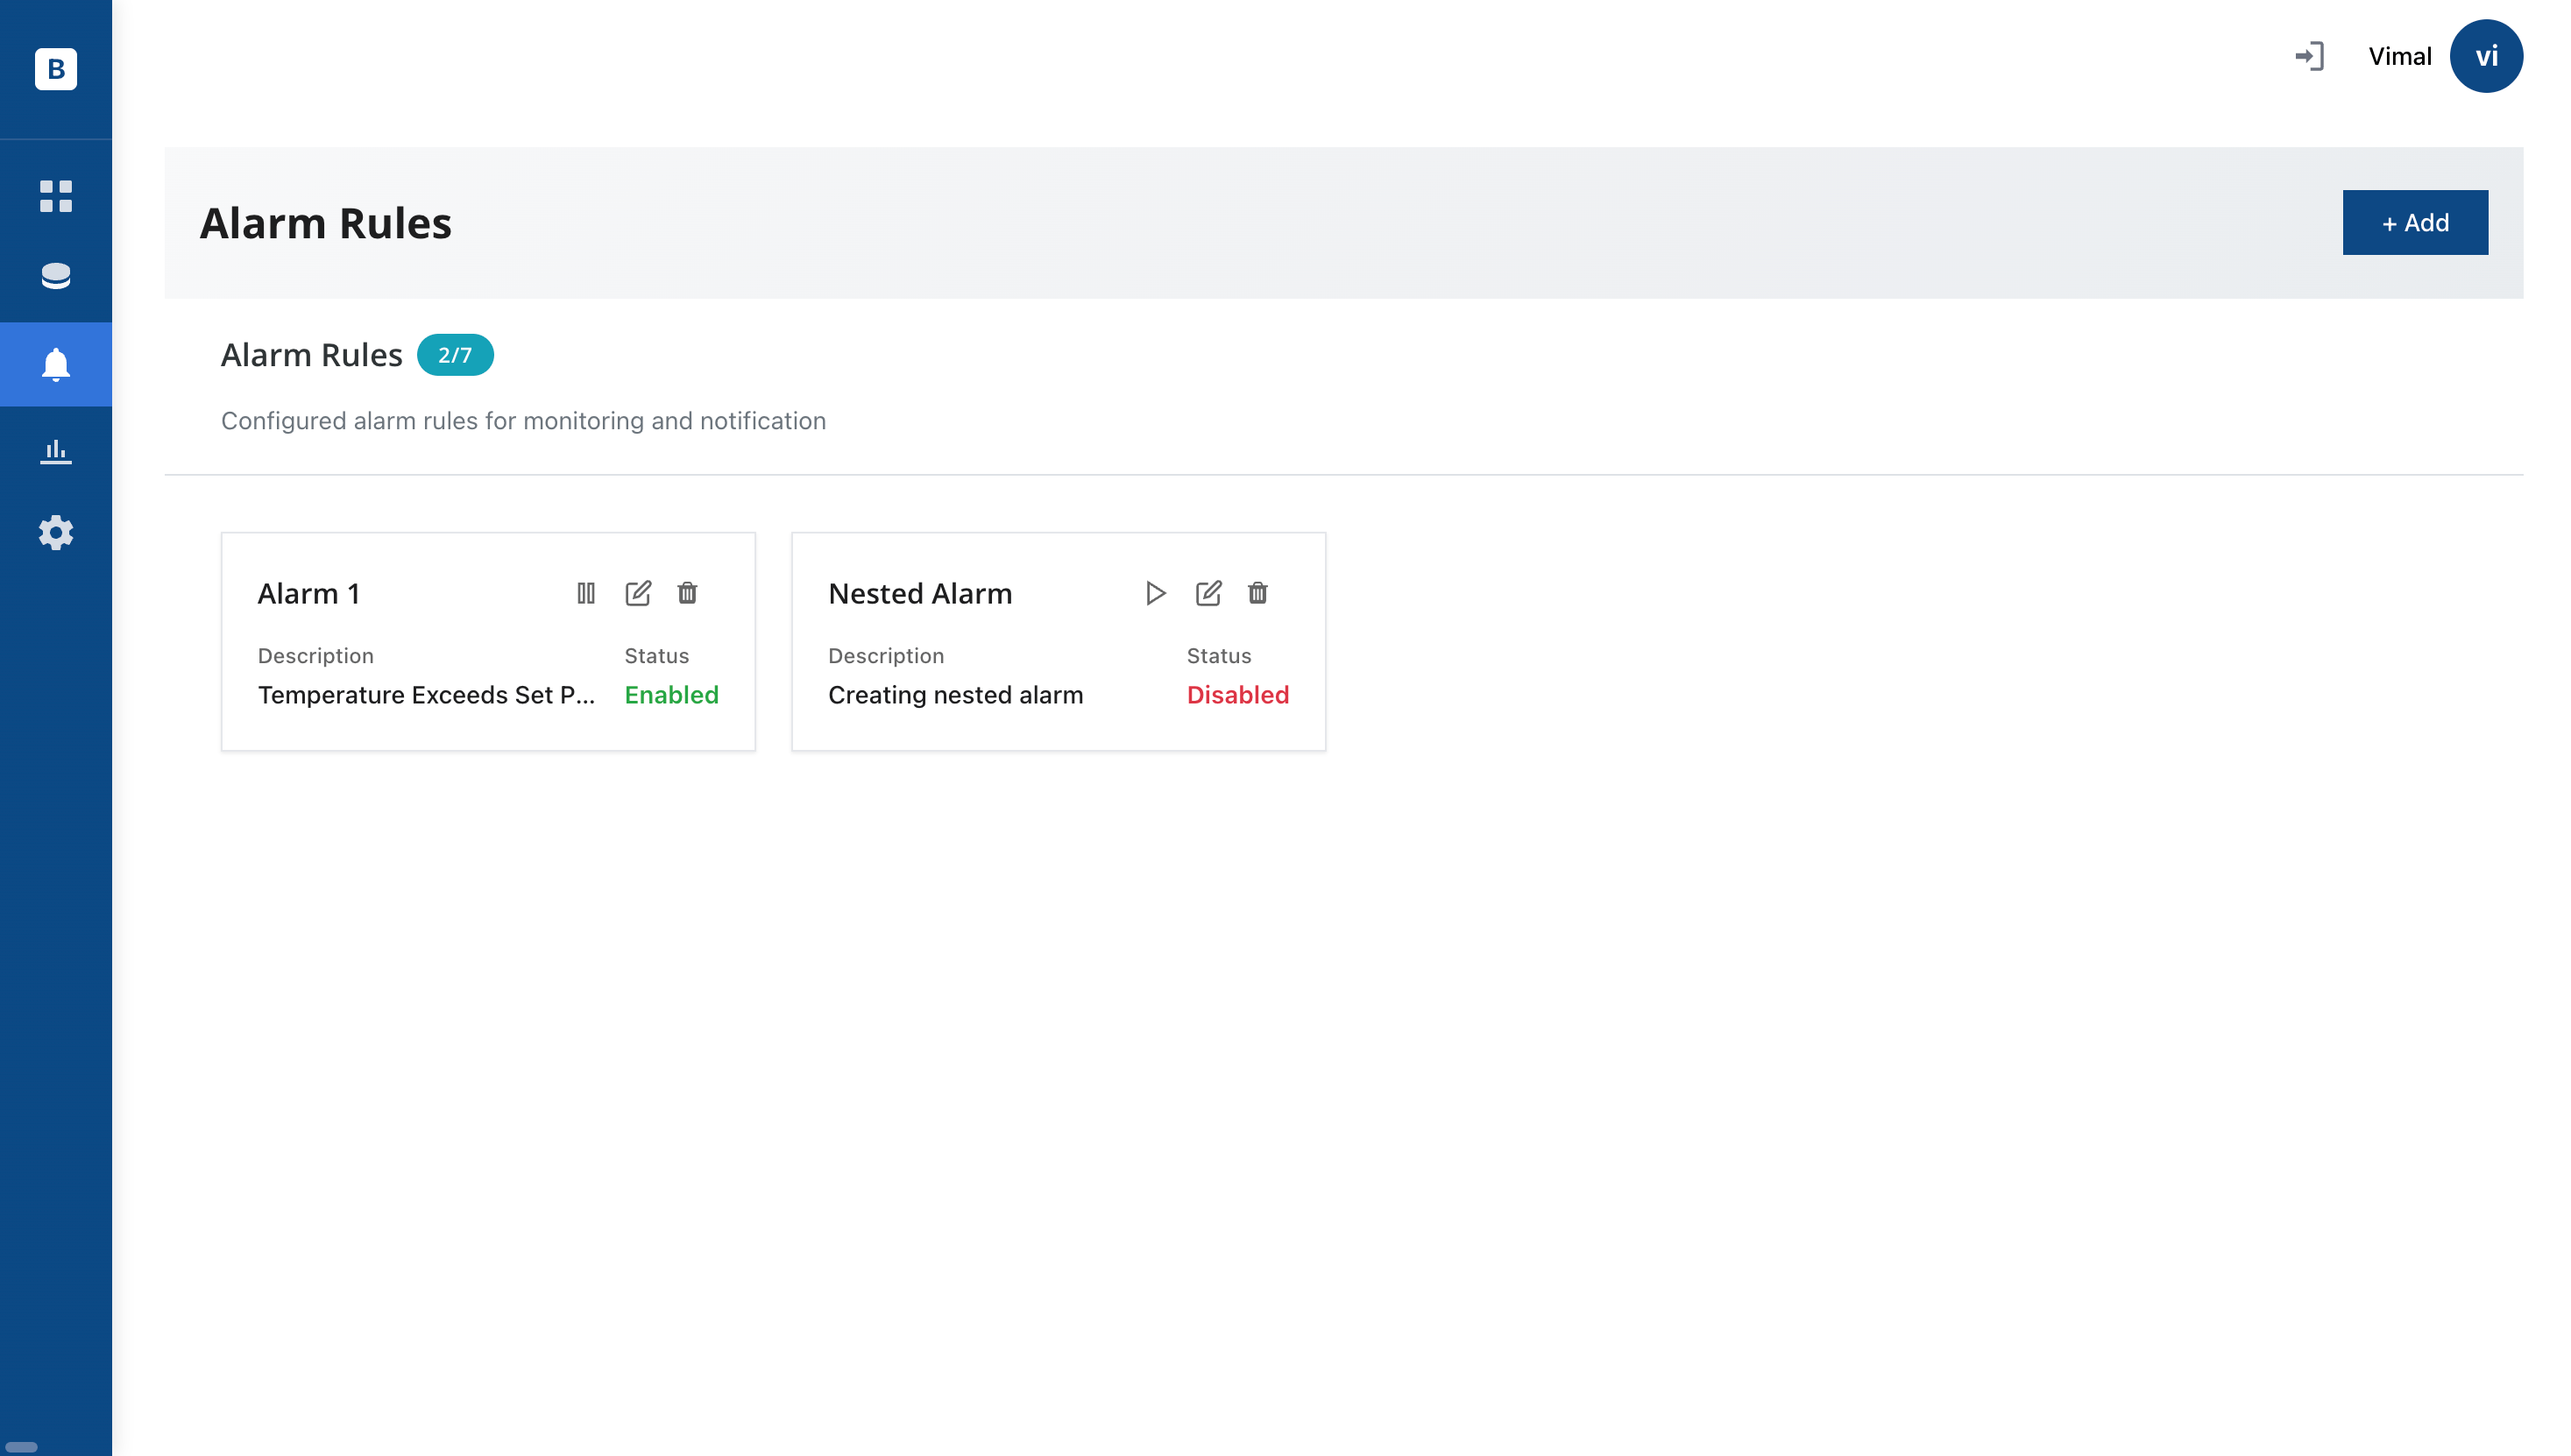The image size is (2571, 1456).
Task: Click the Enabled status of Alarm 1
Action: tap(671, 694)
